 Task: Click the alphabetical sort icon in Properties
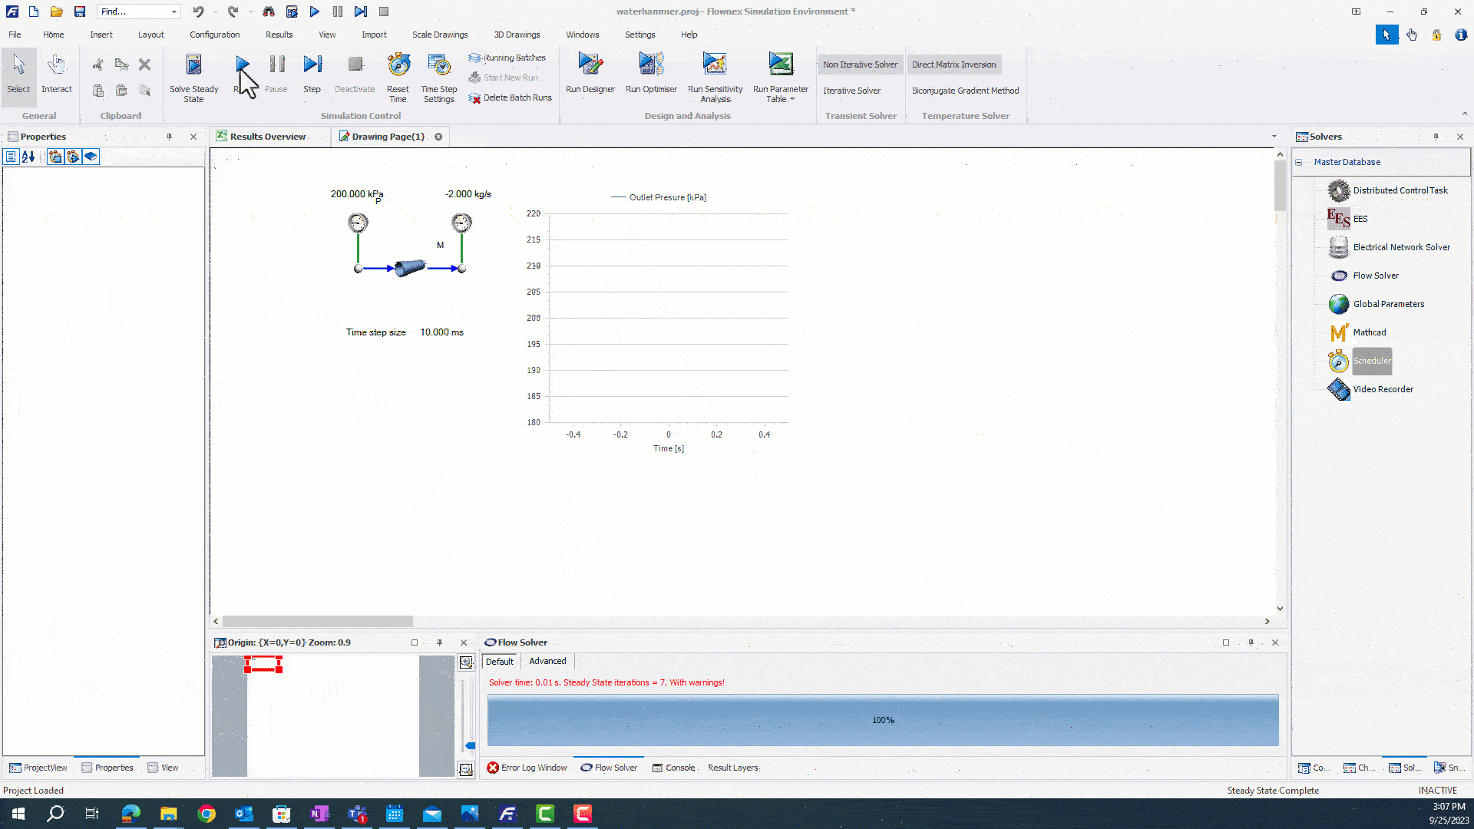(x=28, y=157)
